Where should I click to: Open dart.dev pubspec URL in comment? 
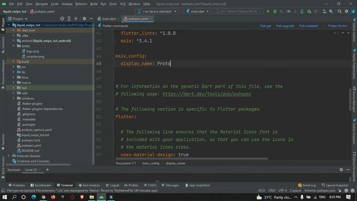(x=207, y=94)
